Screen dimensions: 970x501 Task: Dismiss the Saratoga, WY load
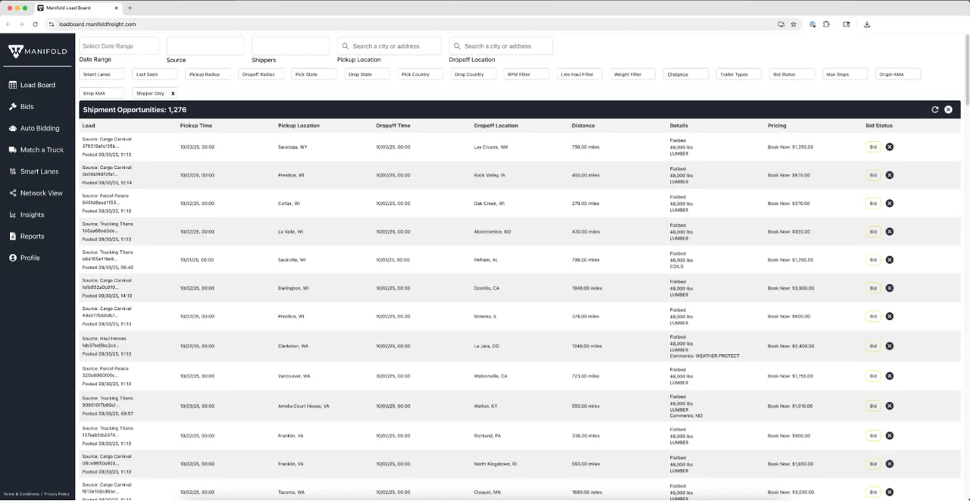pos(890,147)
